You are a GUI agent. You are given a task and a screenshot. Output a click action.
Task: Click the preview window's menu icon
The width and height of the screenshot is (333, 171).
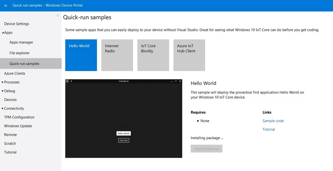[x=71, y=81]
